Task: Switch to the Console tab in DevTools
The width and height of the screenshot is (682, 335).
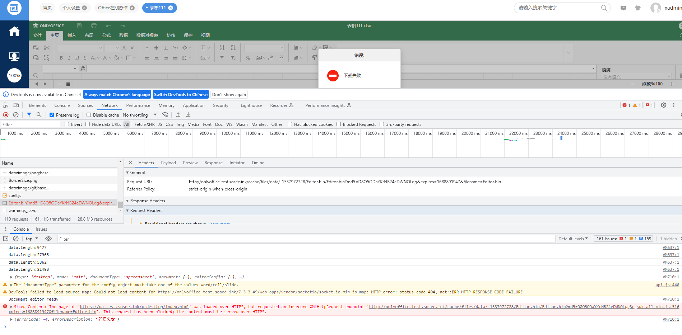Action: (x=62, y=105)
